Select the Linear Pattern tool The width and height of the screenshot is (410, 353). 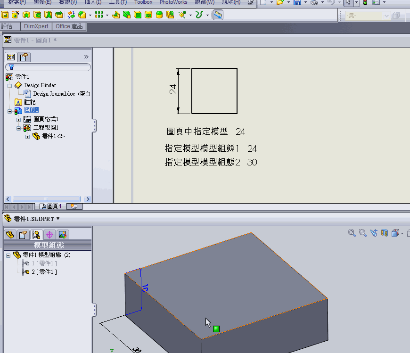99,15
